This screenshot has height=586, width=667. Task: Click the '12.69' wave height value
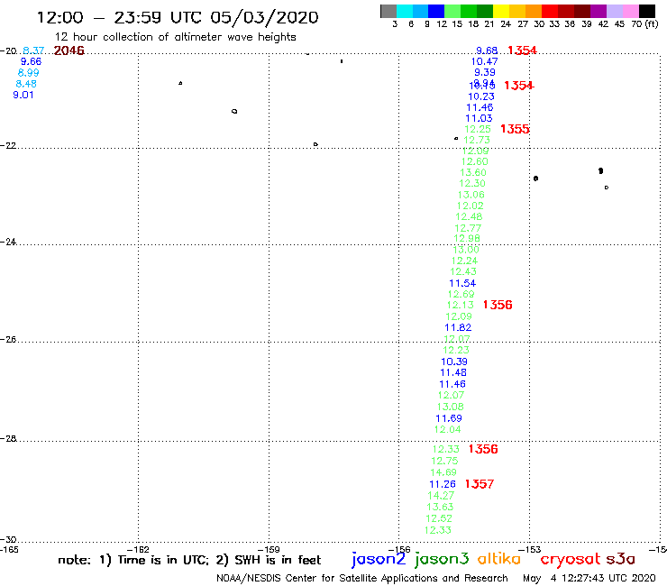point(461,294)
